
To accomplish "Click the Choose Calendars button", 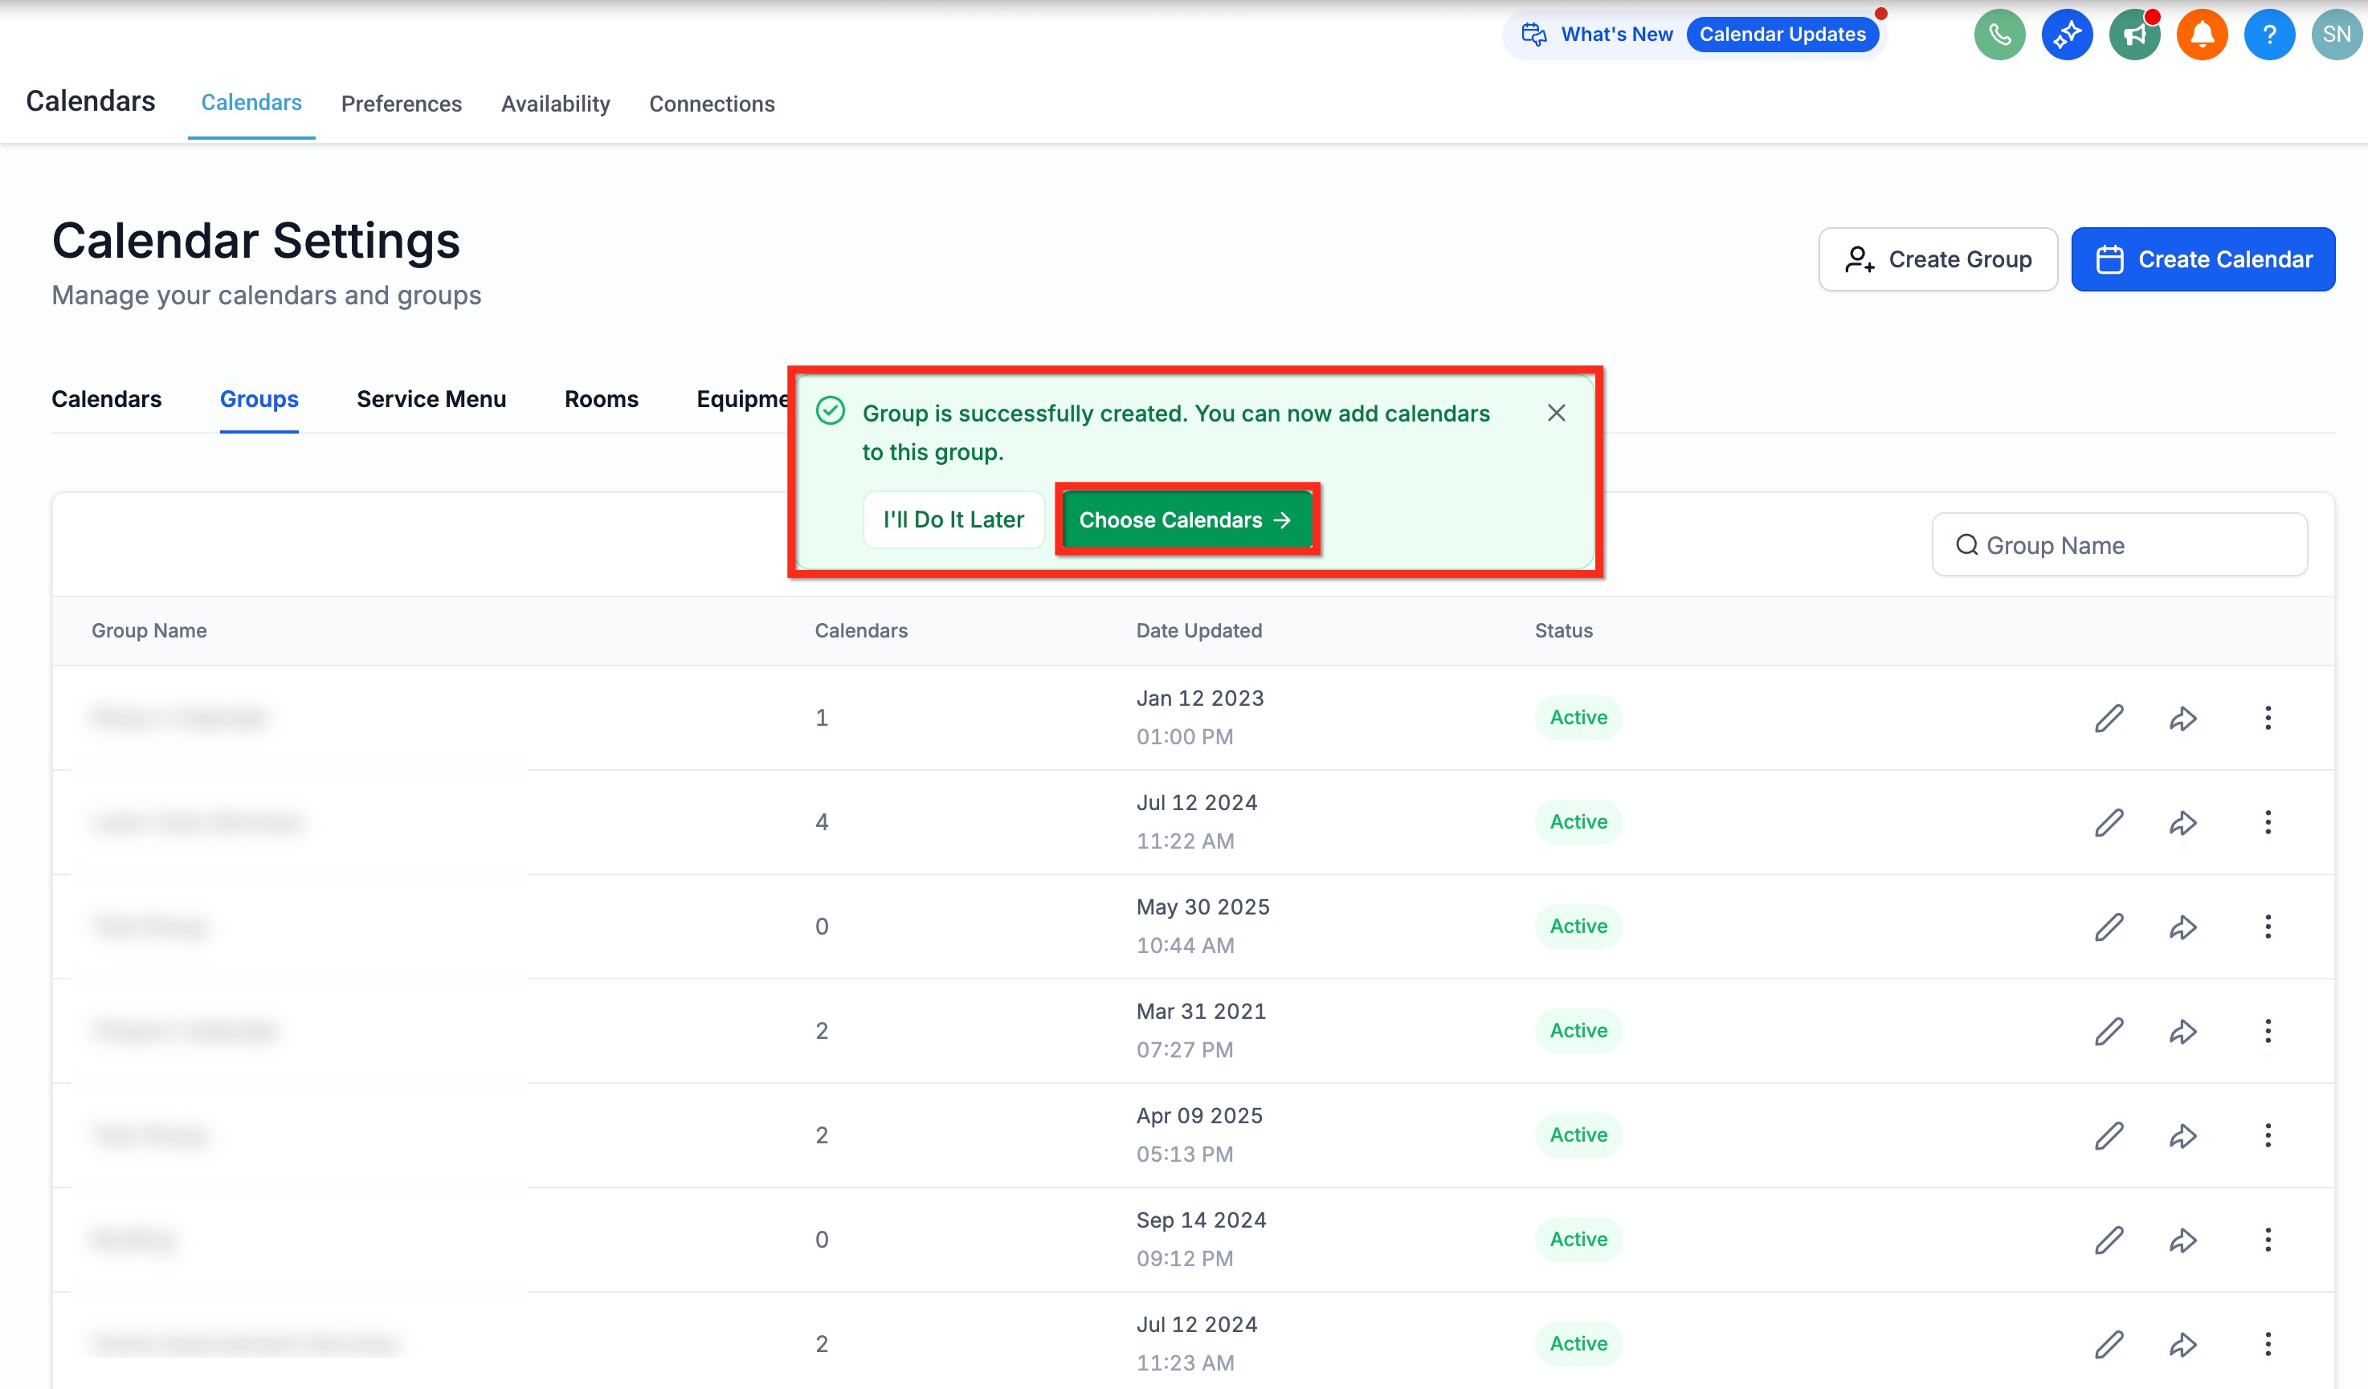I will coord(1186,519).
